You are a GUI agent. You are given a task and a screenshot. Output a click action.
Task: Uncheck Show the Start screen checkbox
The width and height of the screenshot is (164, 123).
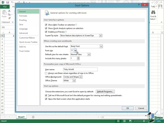click(46, 99)
